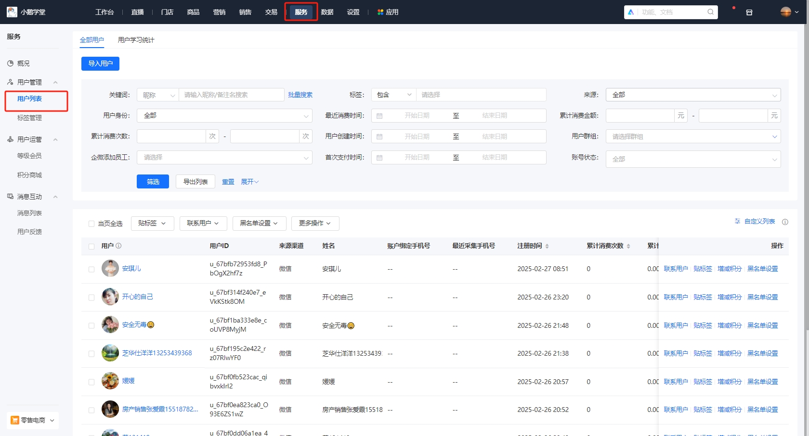
Task: Select the checkbox beside 媛媛
Action: pyautogui.click(x=91, y=381)
